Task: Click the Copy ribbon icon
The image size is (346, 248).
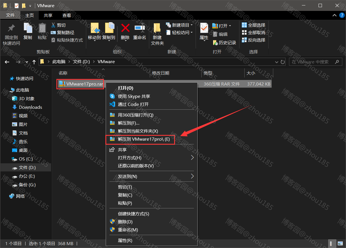Action: 28,28
